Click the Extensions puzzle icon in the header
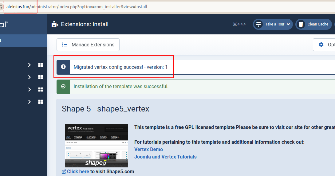335x176 pixels. pos(55,24)
